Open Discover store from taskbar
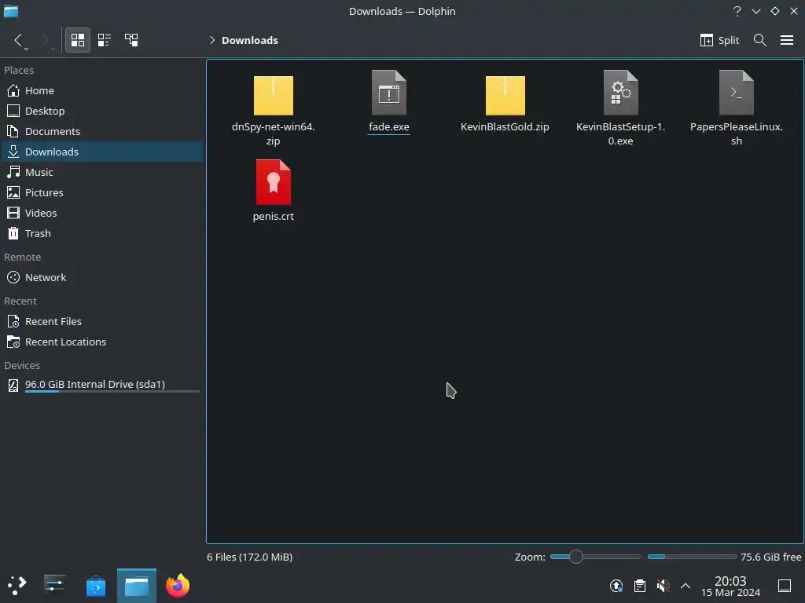 (95, 586)
